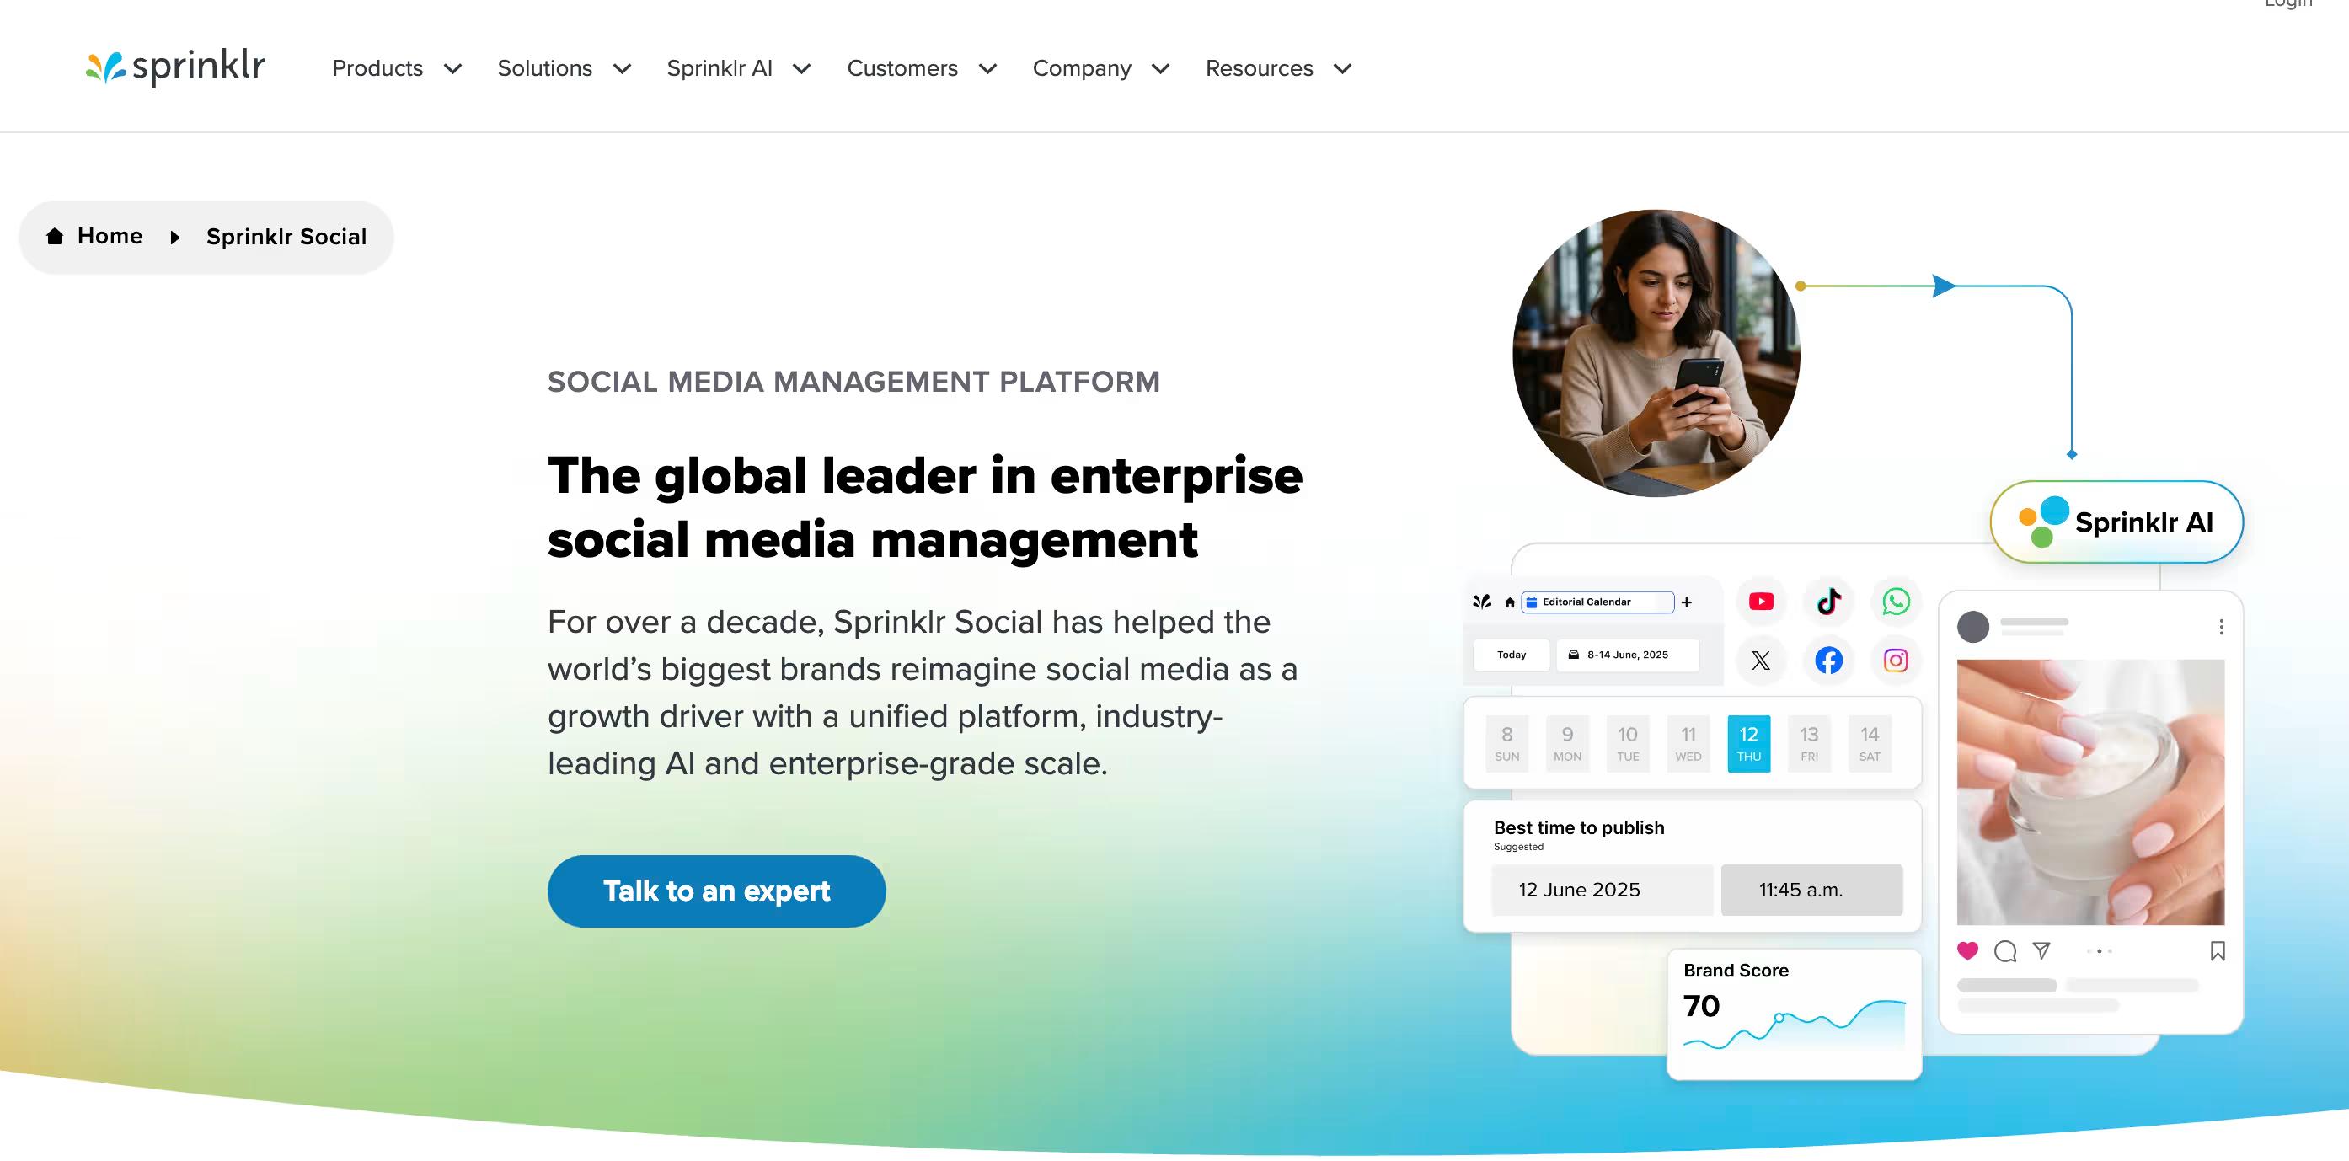Click the Brand Score value 70
The image size is (2349, 1161).
1700,1006
